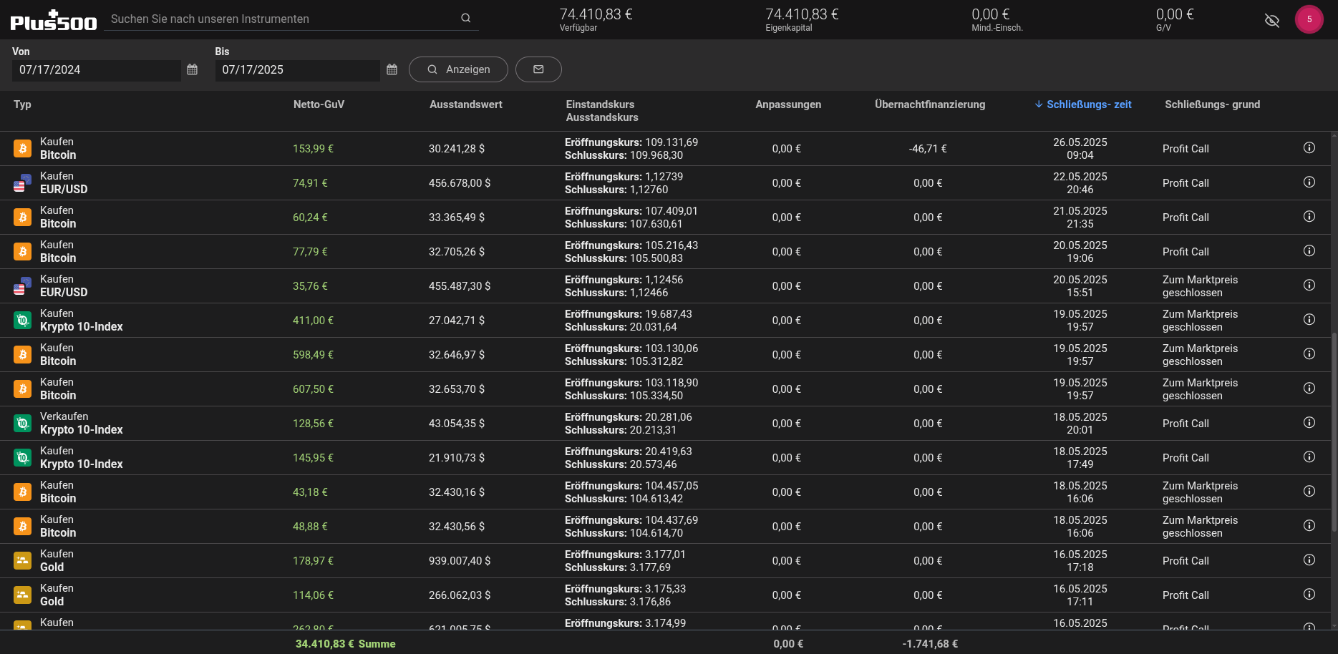The width and height of the screenshot is (1338, 654).
Task: Click the Von date input field
Action: pyautogui.click(x=96, y=70)
